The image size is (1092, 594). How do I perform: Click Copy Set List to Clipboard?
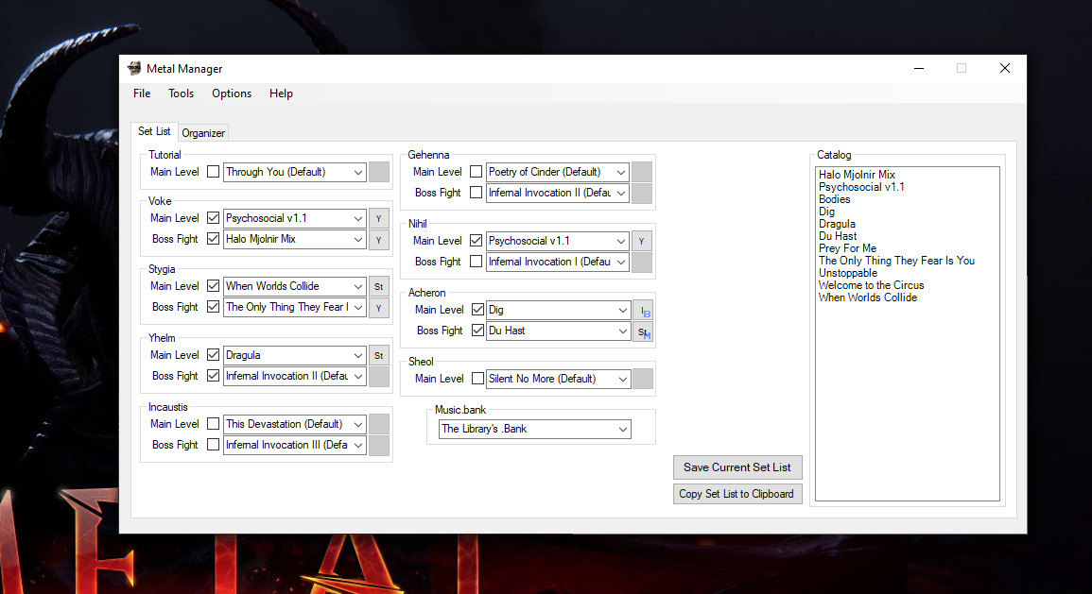click(x=737, y=493)
